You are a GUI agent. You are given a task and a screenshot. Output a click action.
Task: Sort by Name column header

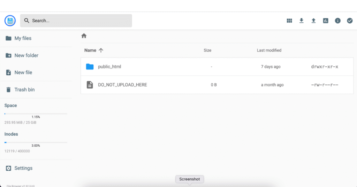[x=90, y=50]
